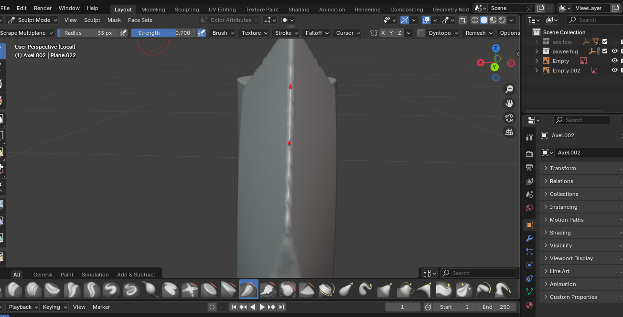623x317 pixels.
Task: Switch to material preview shading
Action: pos(493,20)
